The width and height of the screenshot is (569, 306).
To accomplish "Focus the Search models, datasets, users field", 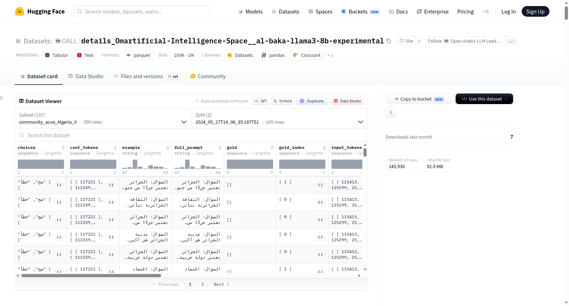I will click(142, 11).
